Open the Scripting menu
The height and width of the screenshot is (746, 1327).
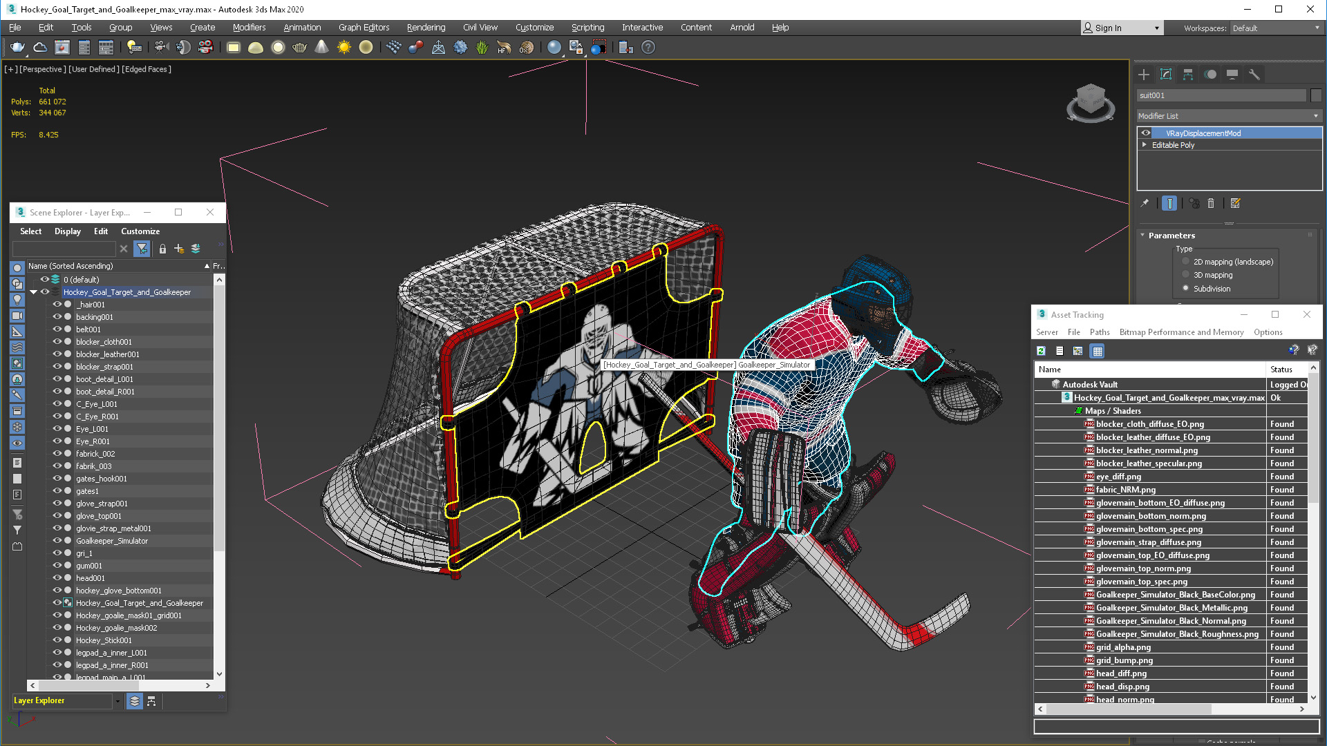tap(587, 28)
